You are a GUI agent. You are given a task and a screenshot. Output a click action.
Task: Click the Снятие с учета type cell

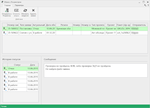click(25, 33)
